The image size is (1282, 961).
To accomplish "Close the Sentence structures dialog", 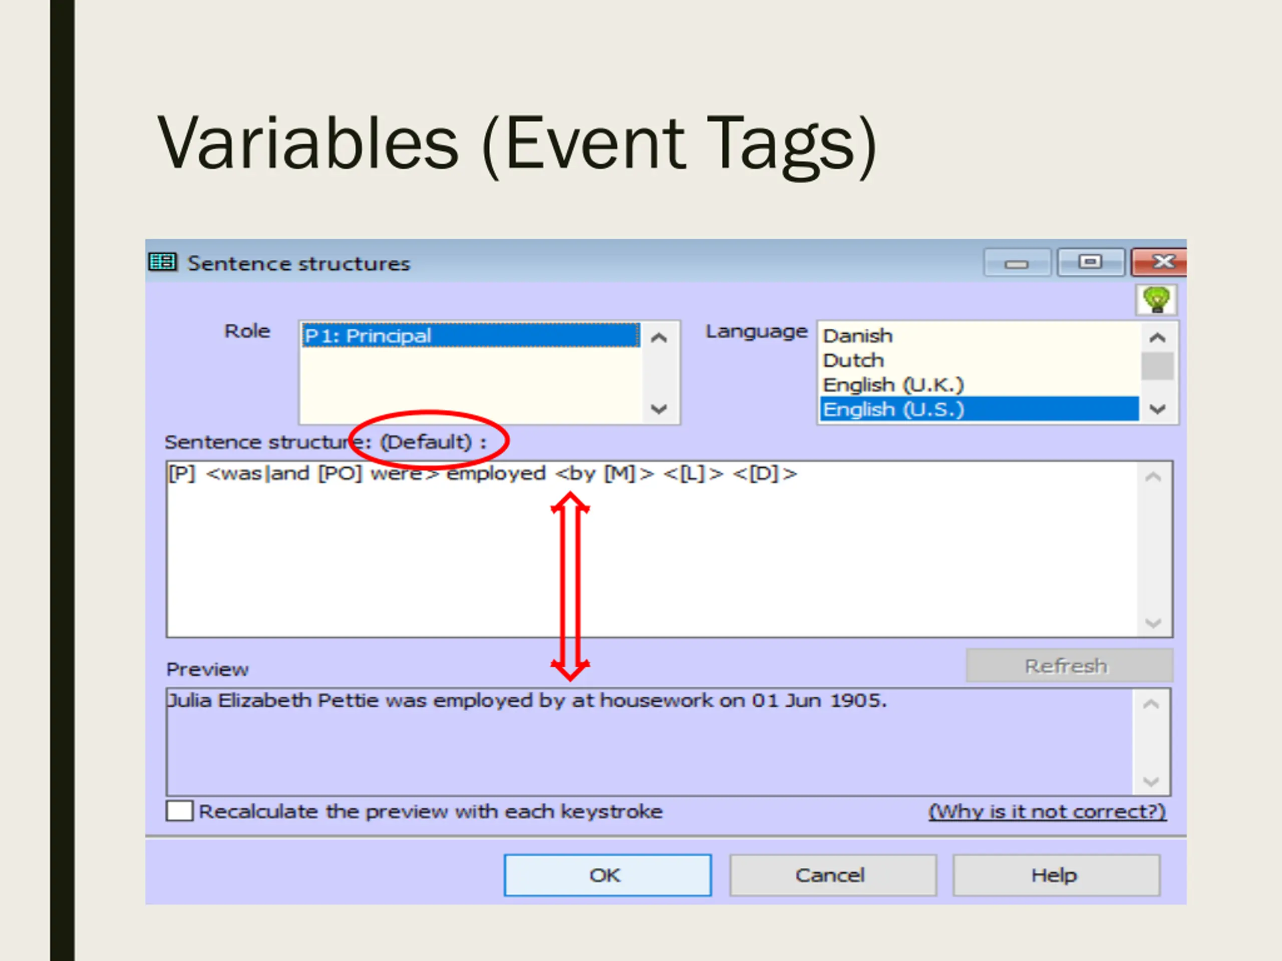I will (1160, 262).
